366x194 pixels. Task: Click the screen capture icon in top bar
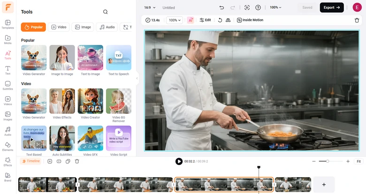(x=247, y=7)
